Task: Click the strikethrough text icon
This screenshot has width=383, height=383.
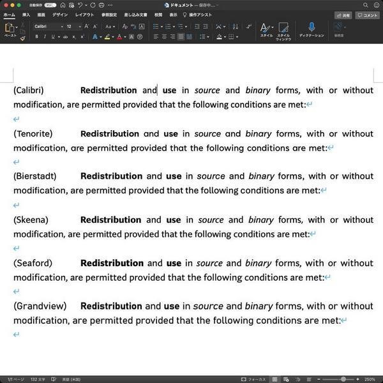Action: pyautogui.click(x=65, y=37)
